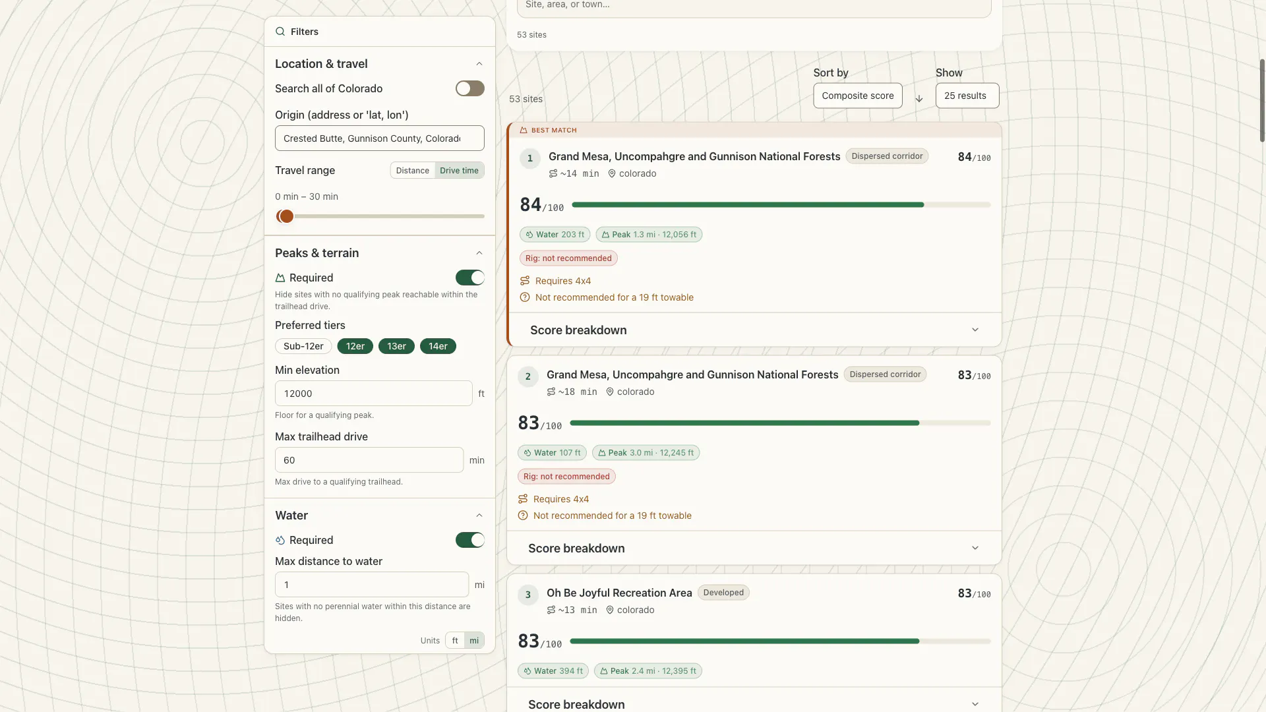This screenshot has height=712, width=1266.
Task: Enable the Search all of Colorado switch
Action: (x=470, y=88)
